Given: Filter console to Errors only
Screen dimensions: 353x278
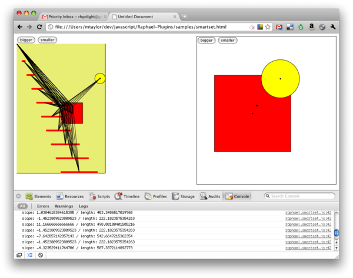Looking at the screenshot, I should 43,206.
